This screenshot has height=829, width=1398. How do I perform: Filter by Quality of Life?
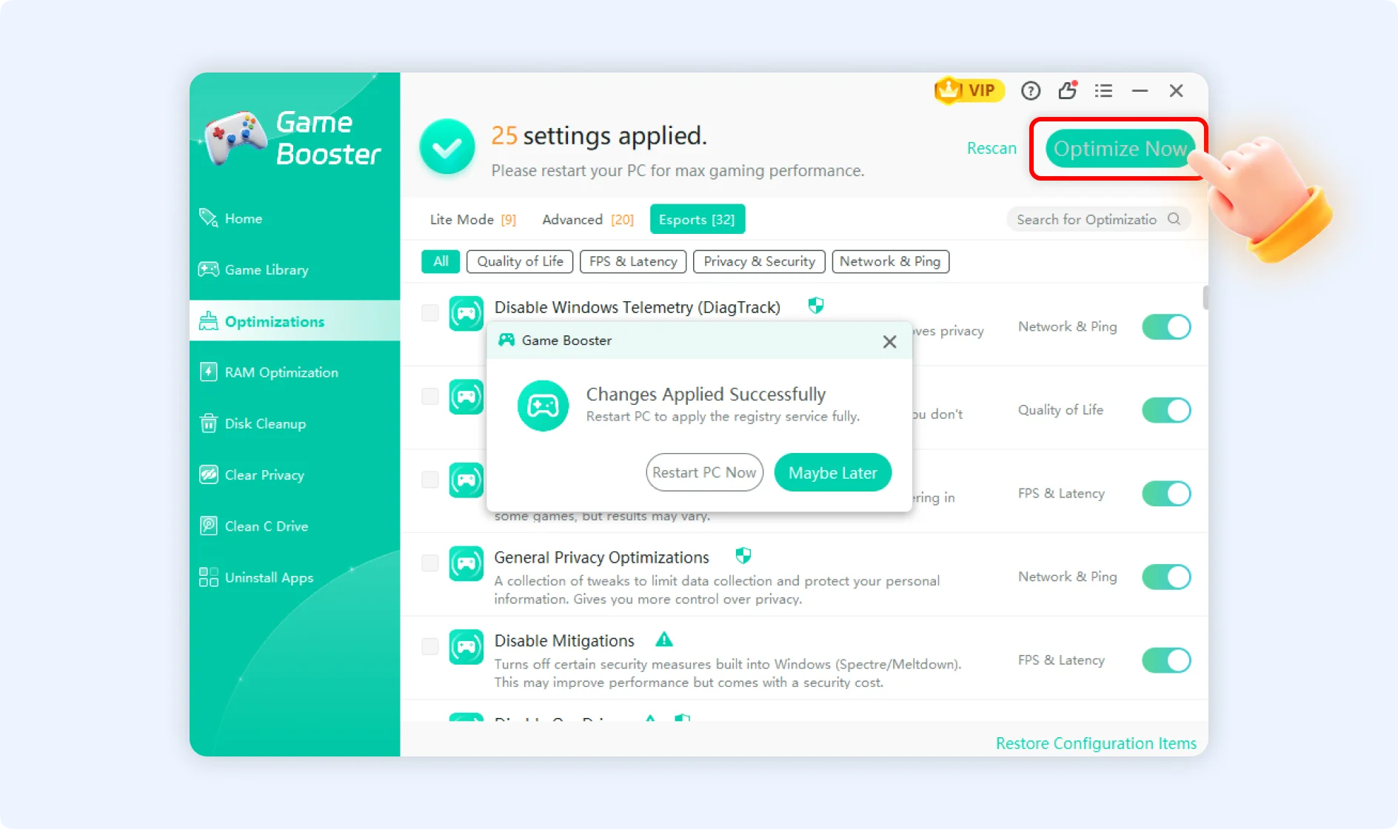520,261
